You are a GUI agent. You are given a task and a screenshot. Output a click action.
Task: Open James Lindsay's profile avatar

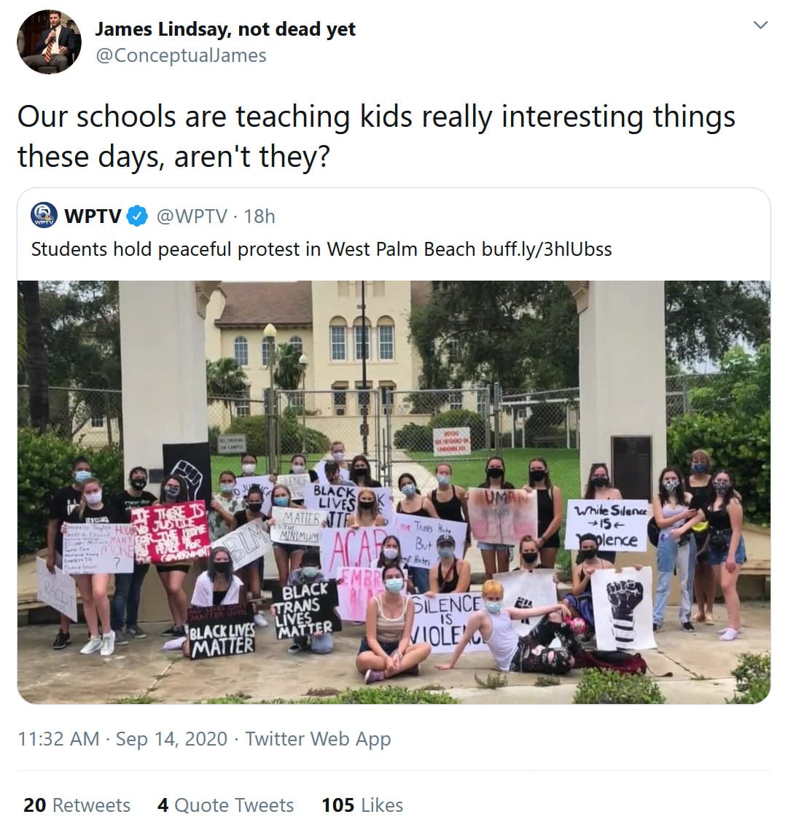coord(50,42)
